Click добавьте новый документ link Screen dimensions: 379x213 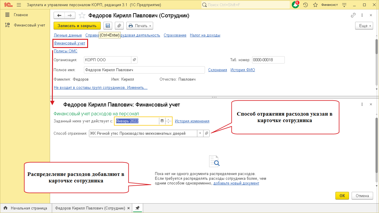pos(236,183)
